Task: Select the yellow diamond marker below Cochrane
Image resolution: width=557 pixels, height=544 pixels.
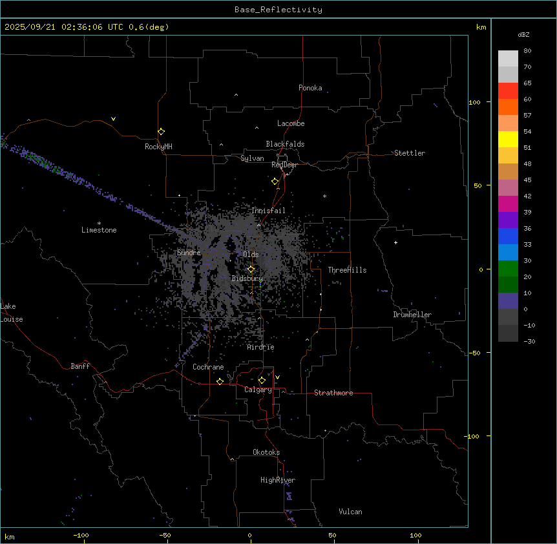Action: click(x=220, y=382)
